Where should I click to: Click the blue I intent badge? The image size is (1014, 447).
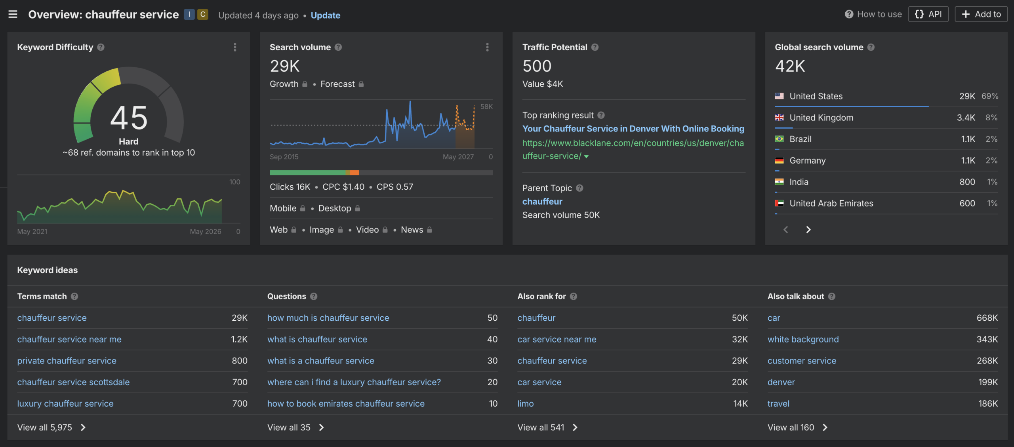click(189, 15)
